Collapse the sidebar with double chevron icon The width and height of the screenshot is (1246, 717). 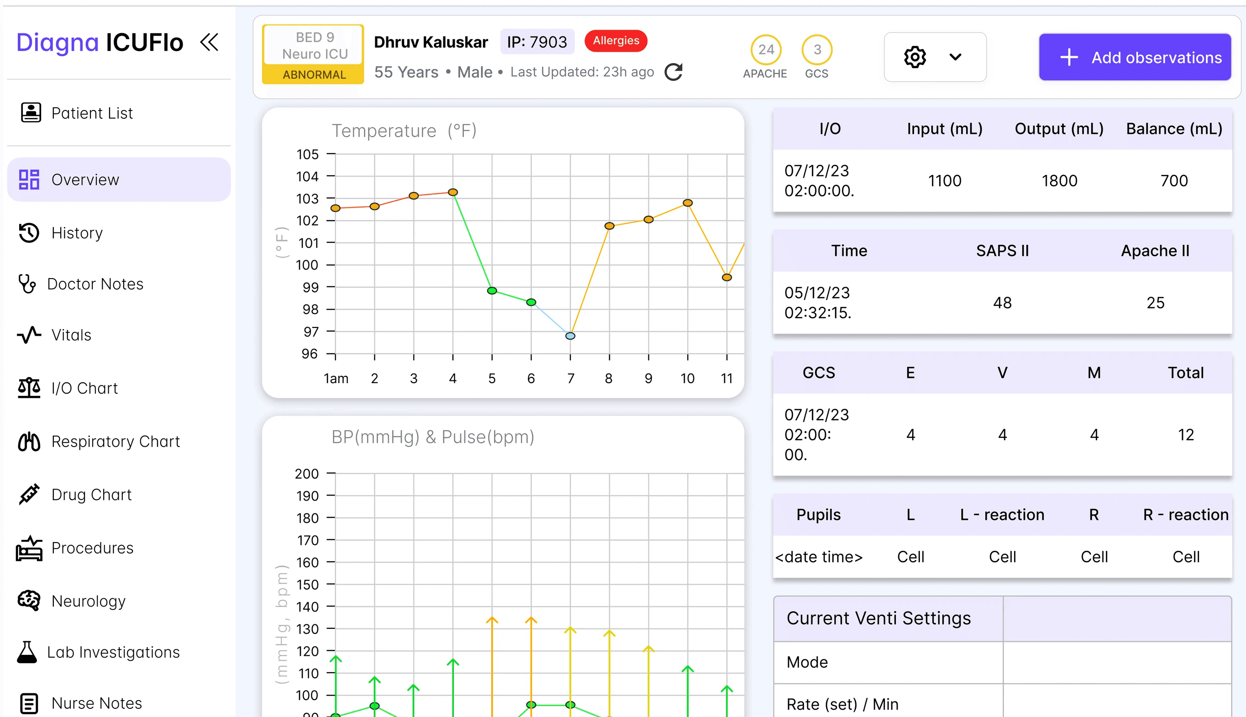point(209,42)
